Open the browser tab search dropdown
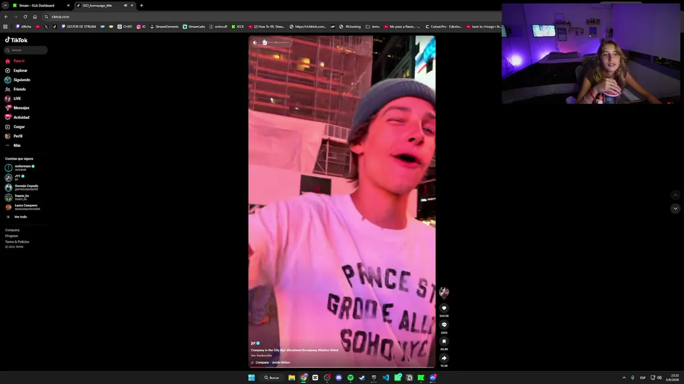Image resolution: width=684 pixels, height=384 pixels. pyautogui.click(x=5, y=5)
